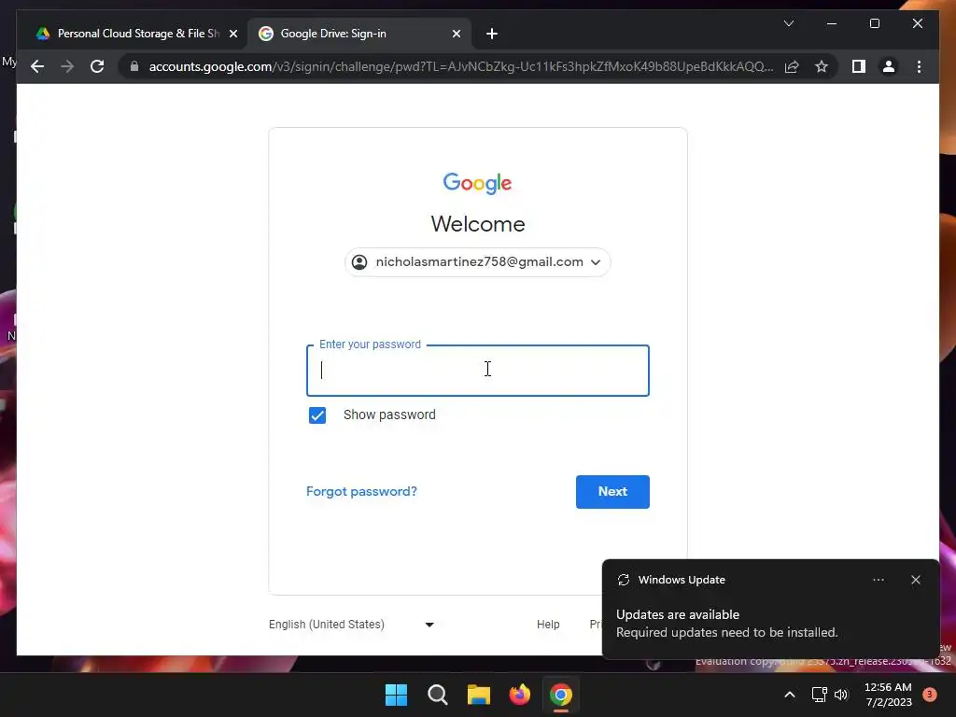Open a new browser tab
Image resolution: width=956 pixels, height=717 pixels.
492,34
